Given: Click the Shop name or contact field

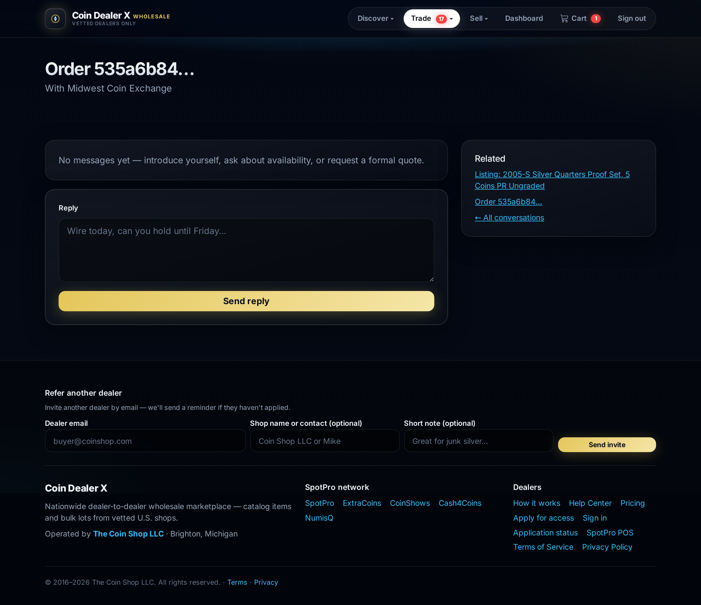Looking at the screenshot, I should 325,441.
